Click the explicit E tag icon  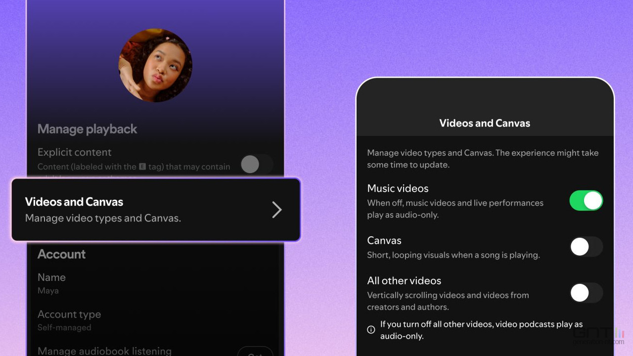point(142,167)
